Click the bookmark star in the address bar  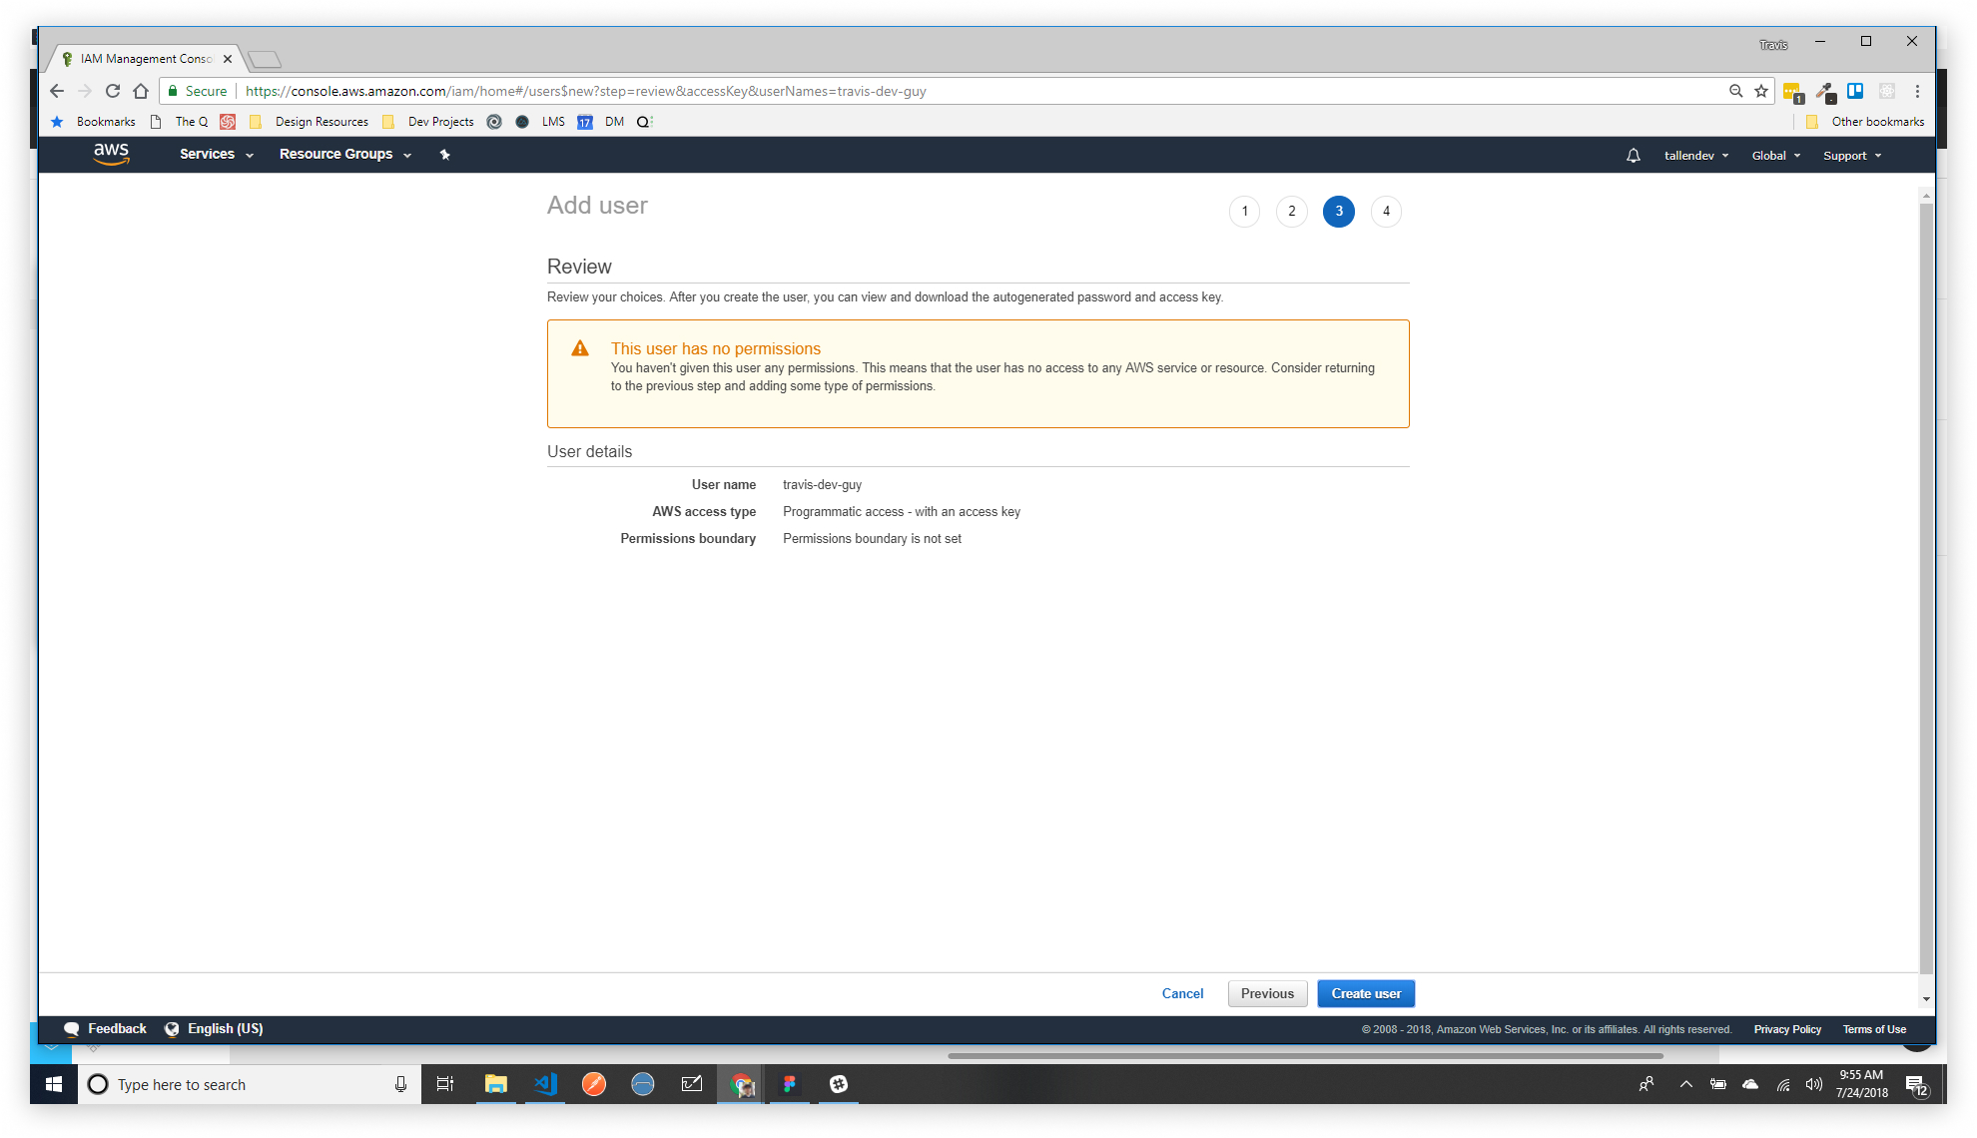tap(1761, 91)
